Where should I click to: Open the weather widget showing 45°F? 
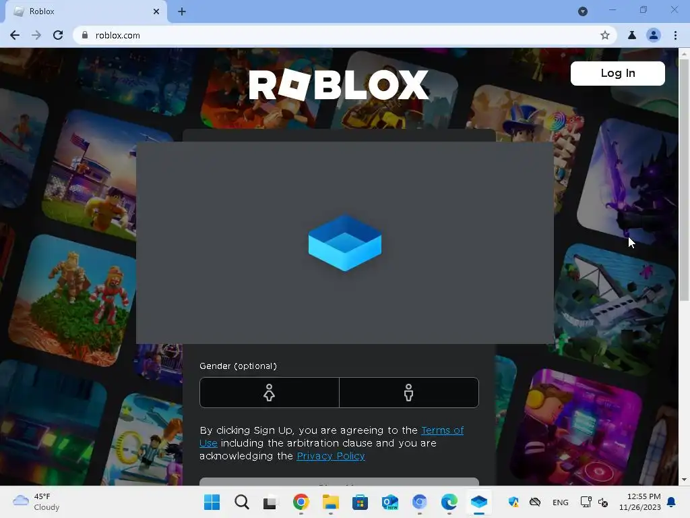pyautogui.click(x=36, y=502)
